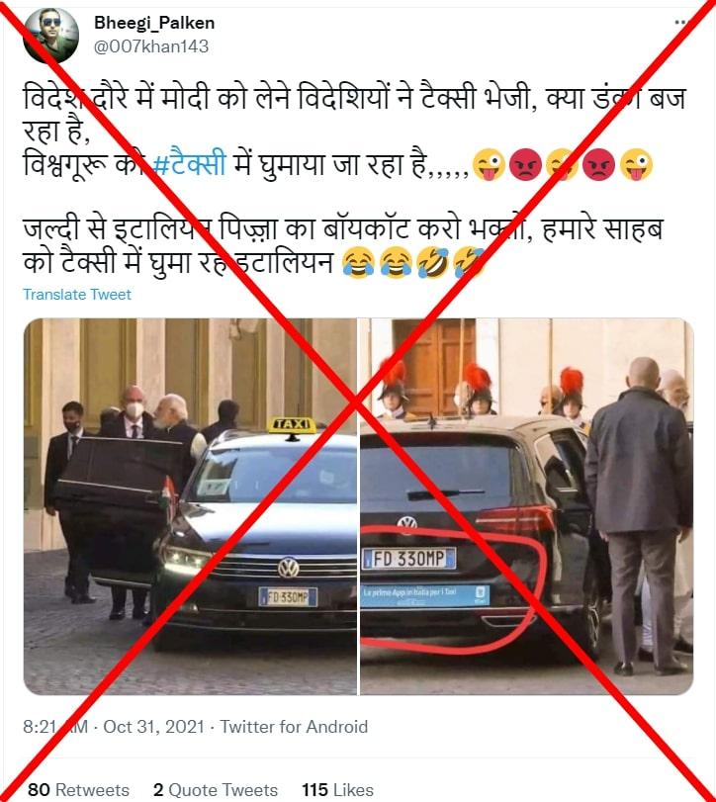Screen dimensions: 716x802
Task: Click the VW logo on the car's front grille
Action: pos(289,568)
